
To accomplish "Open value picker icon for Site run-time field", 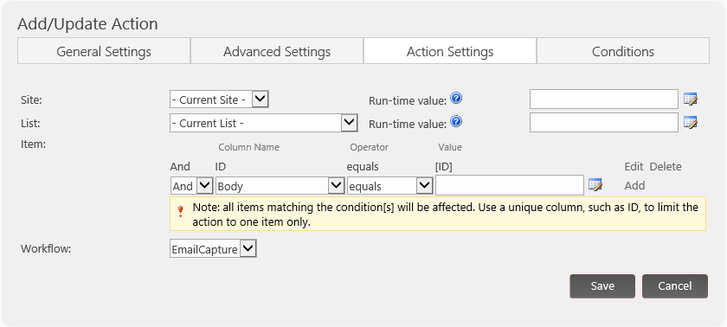I will click(691, 99).
